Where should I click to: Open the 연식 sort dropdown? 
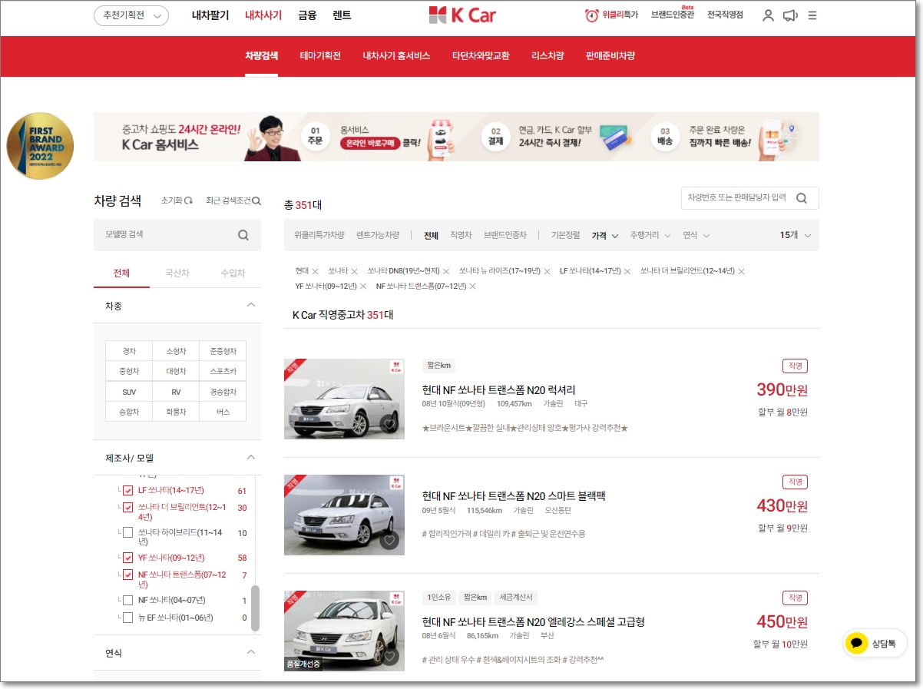696,235
